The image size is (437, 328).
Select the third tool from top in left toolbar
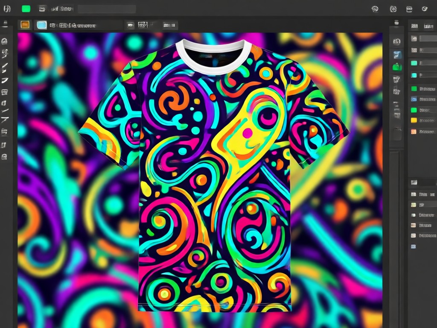coord(5,67)
